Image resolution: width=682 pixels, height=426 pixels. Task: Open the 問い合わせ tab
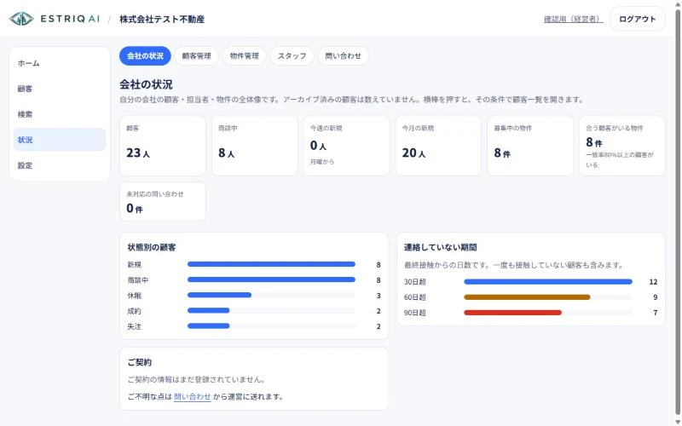tap(344, 55)
